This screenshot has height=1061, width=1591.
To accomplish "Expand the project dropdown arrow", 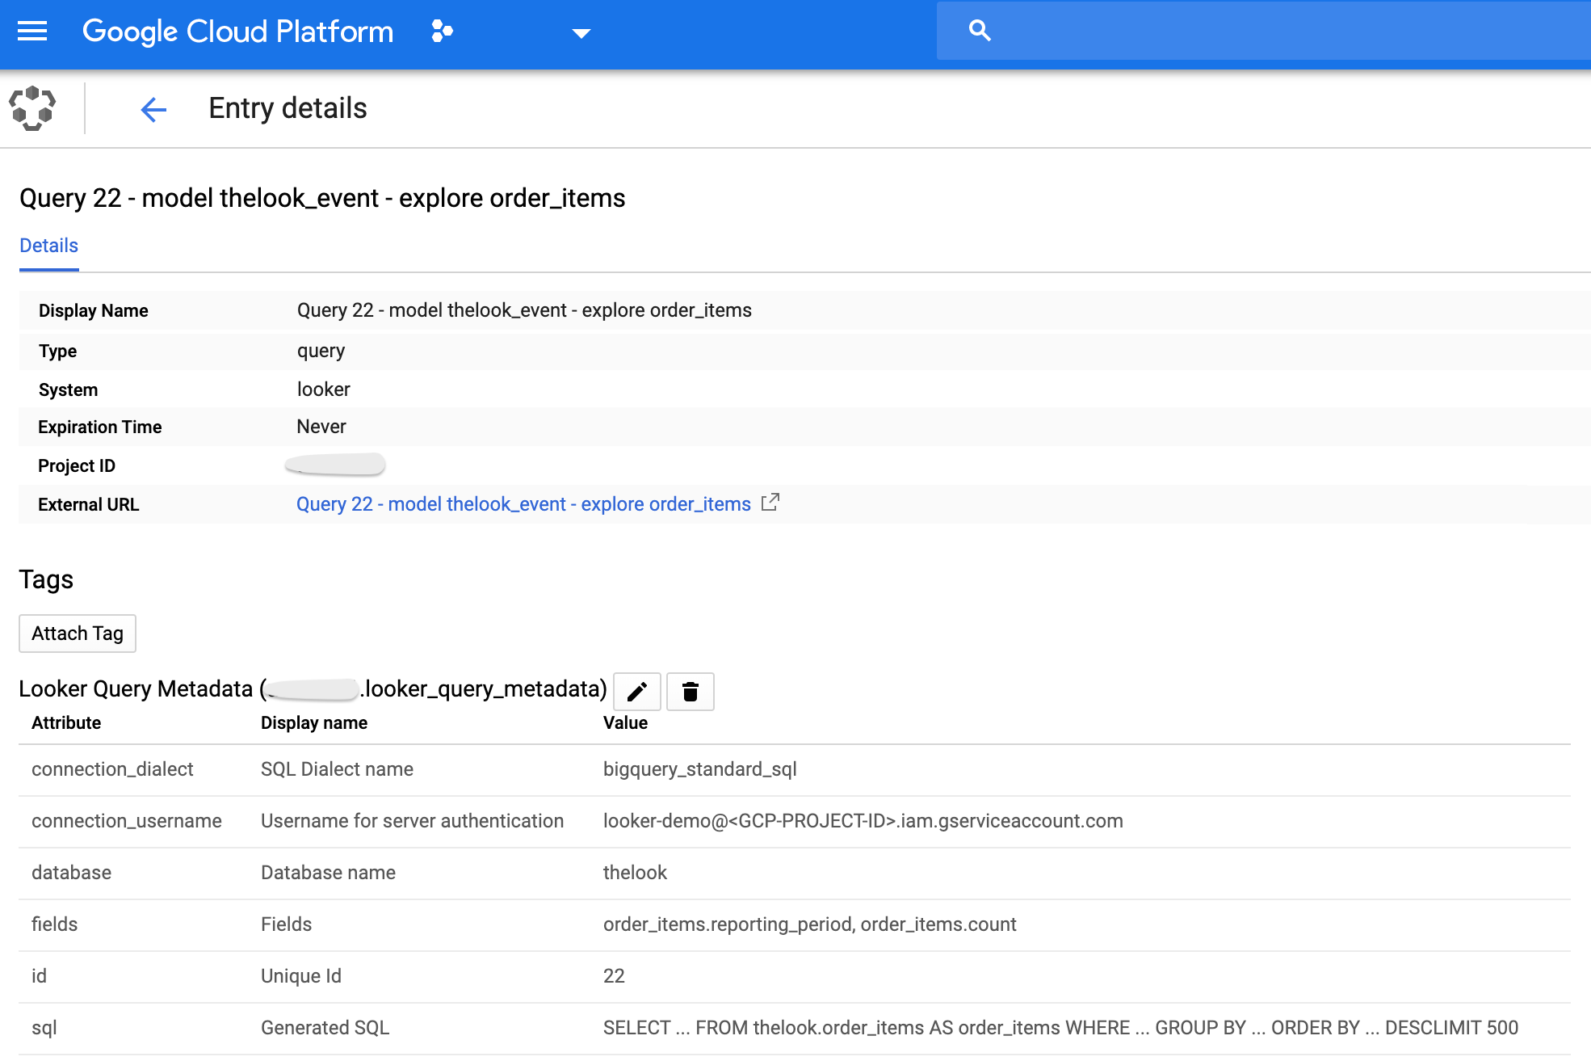I will [581, 33].
